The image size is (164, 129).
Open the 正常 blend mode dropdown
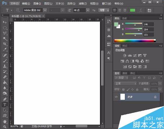click(x=125, y=84)
